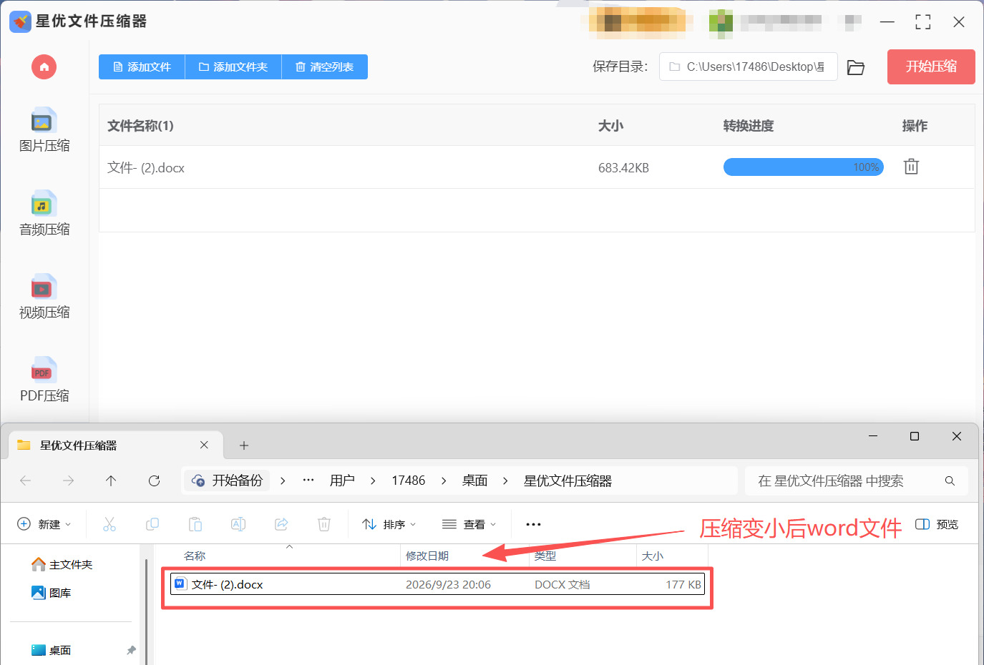Click the 100% progress bar
The height and width of the screenshot is (665, 984).
click(804, 167)
